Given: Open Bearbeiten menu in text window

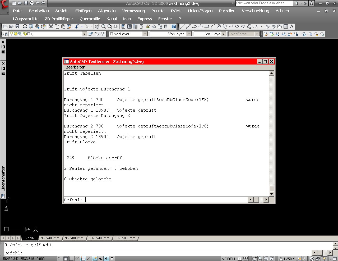Looking at the screenshot, I should coord(76,67).
